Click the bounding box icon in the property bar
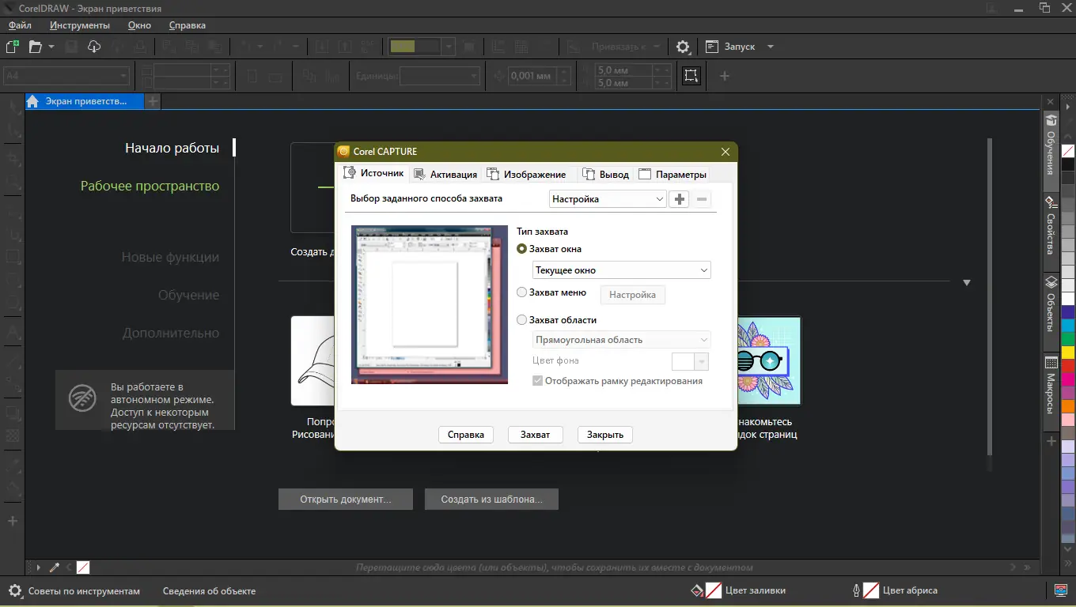Viewport: 1076px width, 607px height. point(691,76)
